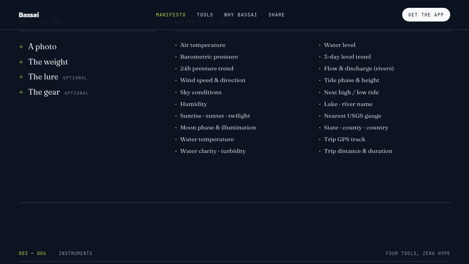
Task: Click 'Humidity' entry
Action: [x=193, y=104]
